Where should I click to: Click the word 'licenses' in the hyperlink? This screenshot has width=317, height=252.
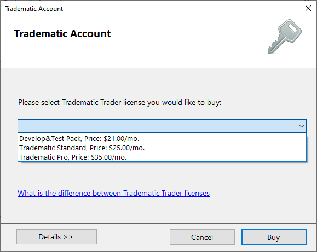click(197, 194)
